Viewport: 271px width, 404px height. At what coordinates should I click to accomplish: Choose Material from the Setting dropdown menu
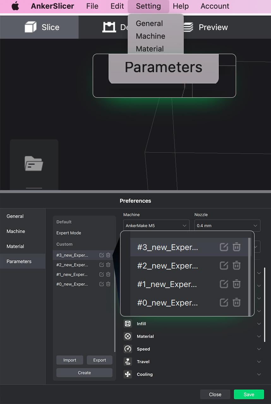(150, 49)
